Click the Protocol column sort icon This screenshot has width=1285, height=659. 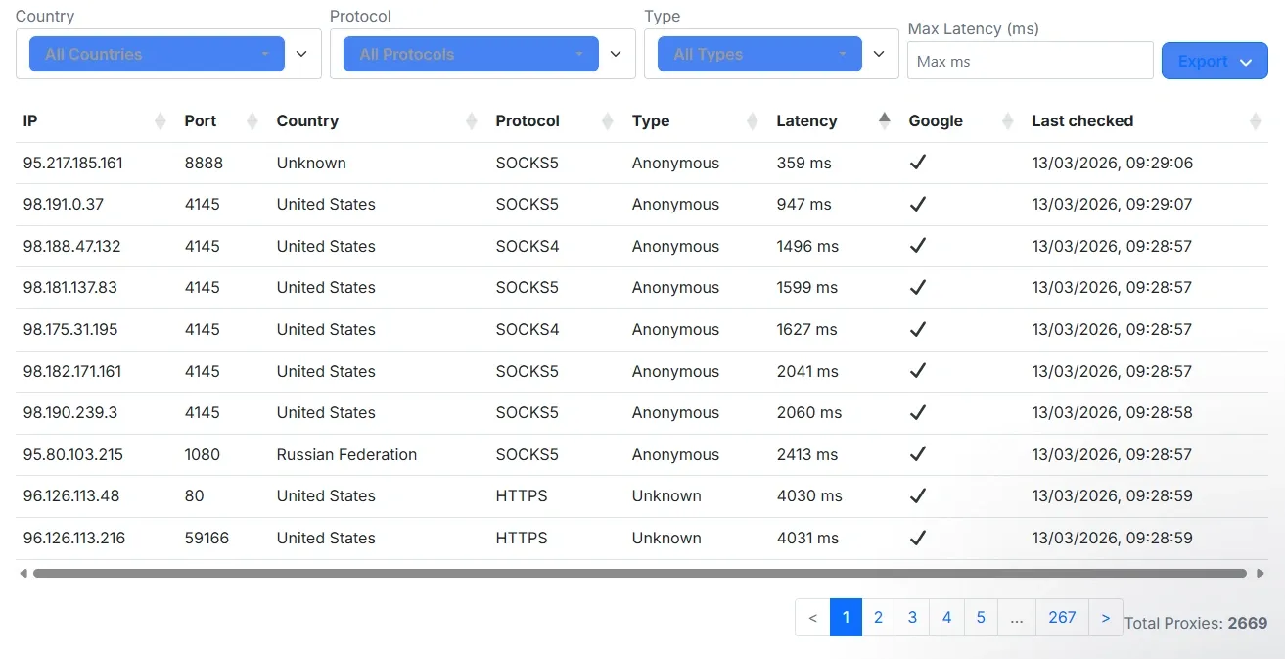click(608, 121)
